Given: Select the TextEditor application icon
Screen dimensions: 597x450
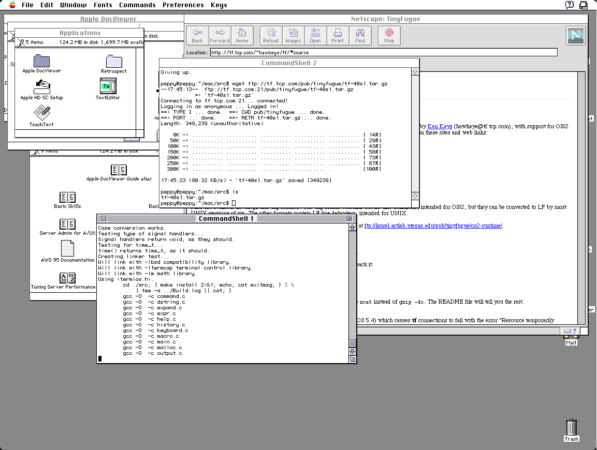Looking at the screenshot, I should coord(108,86).
